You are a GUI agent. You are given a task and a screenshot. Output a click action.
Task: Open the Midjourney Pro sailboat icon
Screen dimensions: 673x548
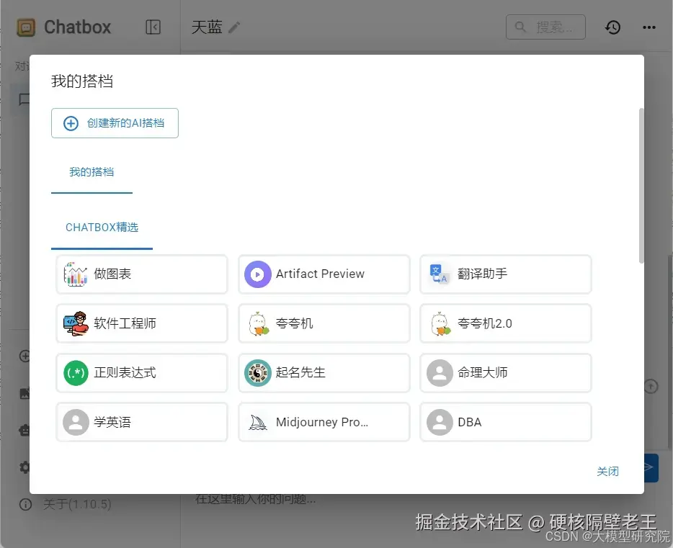click(x=258, y=423)
